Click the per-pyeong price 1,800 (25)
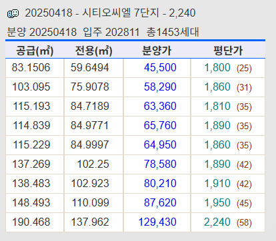 [228, 67]
